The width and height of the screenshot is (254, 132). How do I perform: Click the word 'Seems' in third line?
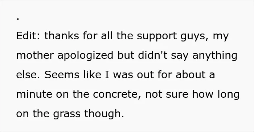point(62,75)
